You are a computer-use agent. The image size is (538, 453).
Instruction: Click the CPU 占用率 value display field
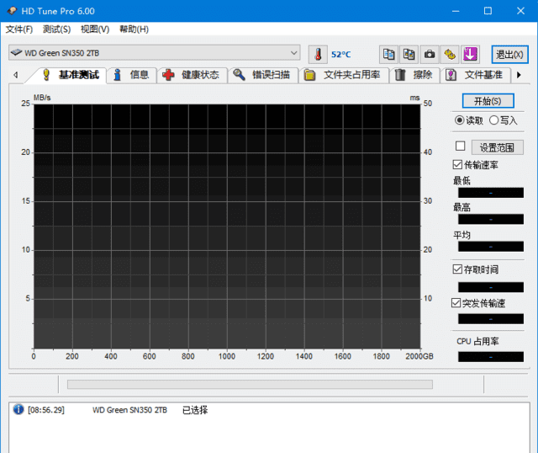tap(491, 357)
